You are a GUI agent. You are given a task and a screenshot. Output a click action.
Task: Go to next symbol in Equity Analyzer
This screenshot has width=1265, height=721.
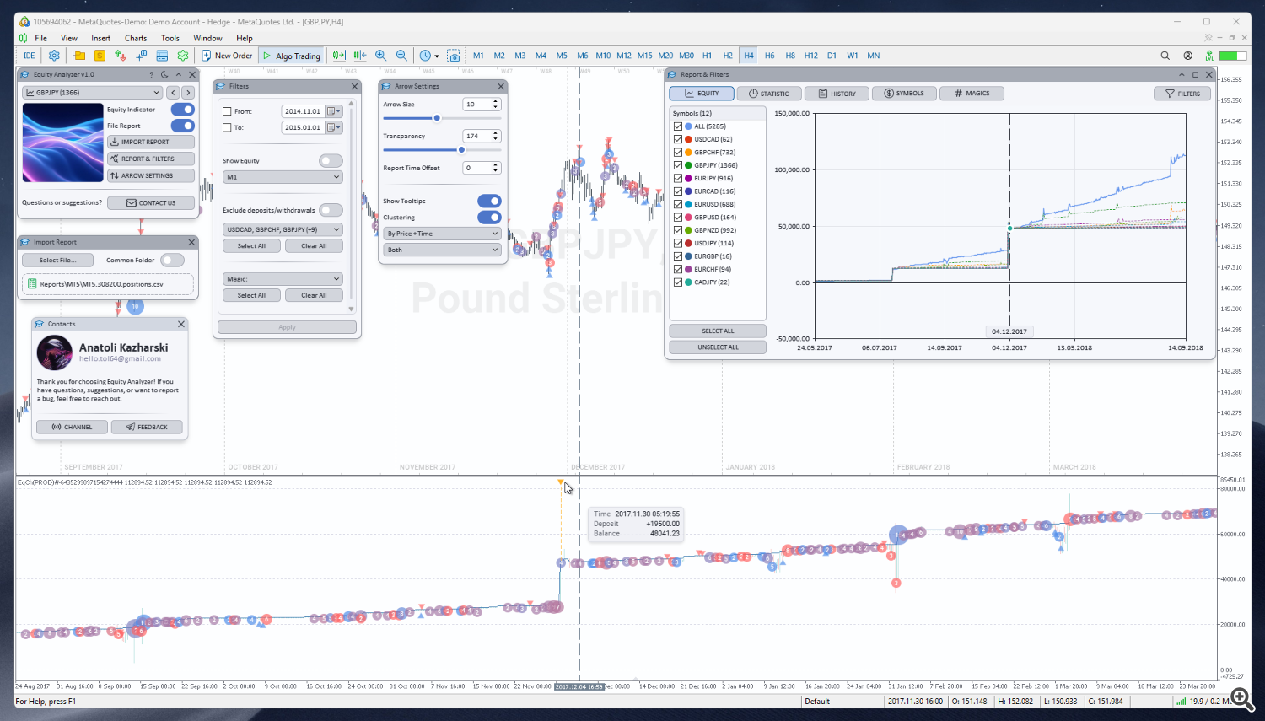coord(188,93)
